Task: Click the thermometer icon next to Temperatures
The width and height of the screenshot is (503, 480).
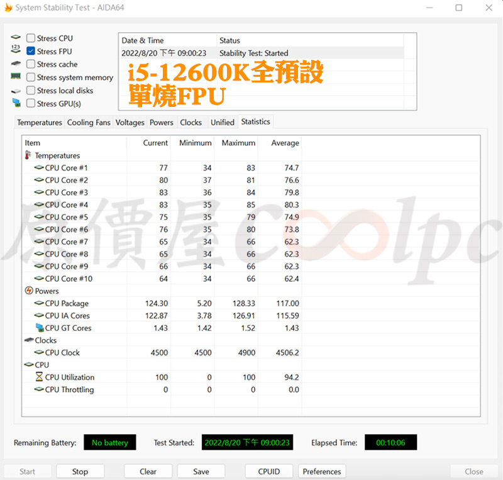Action: coord(28,155)
